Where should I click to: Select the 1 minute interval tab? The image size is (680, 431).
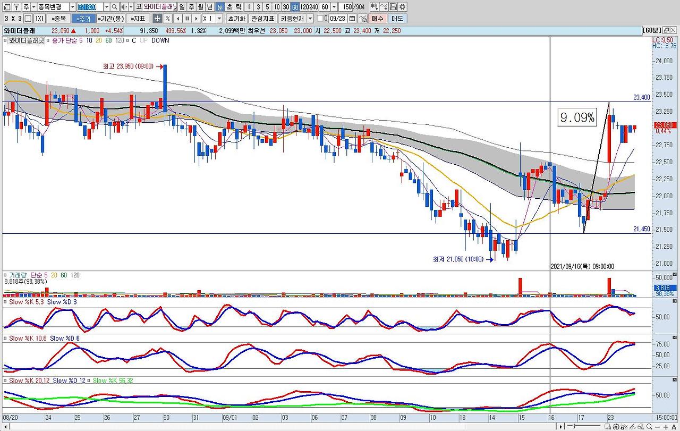coord(250,7)
